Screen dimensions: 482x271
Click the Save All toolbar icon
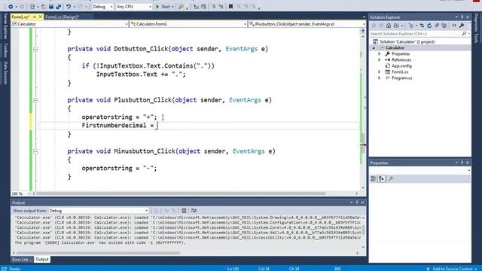[x=59, y=7]
